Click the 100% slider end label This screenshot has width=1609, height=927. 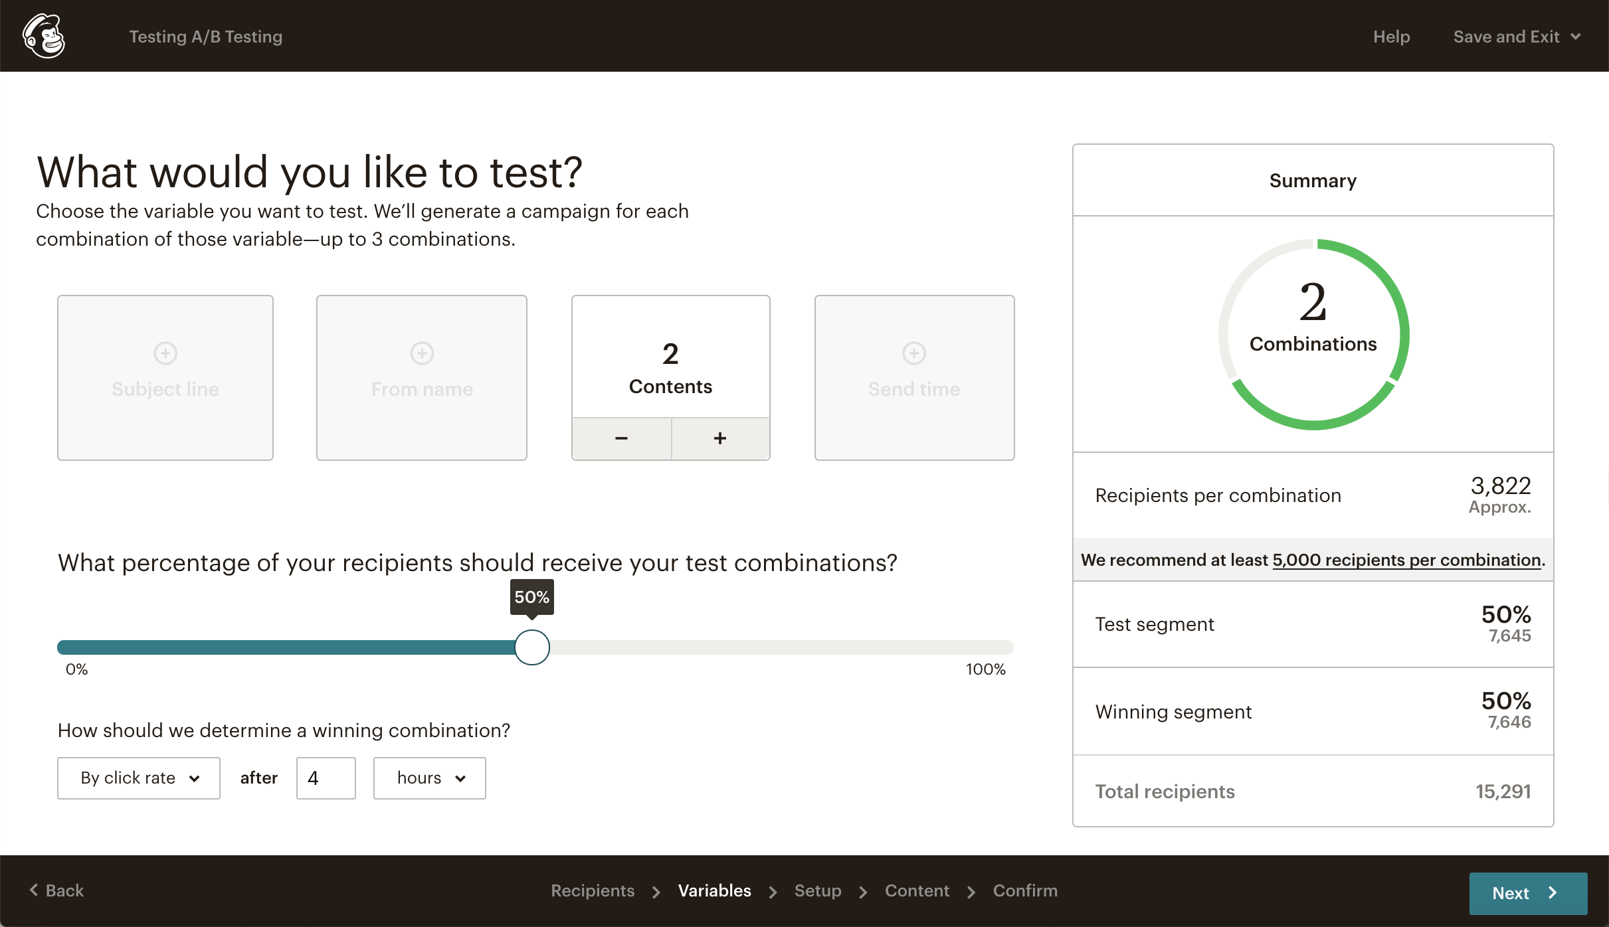click(986, 669)
